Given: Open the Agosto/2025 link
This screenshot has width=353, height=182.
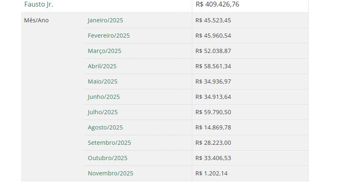Looking at the screenshot, I should [105, 127].
